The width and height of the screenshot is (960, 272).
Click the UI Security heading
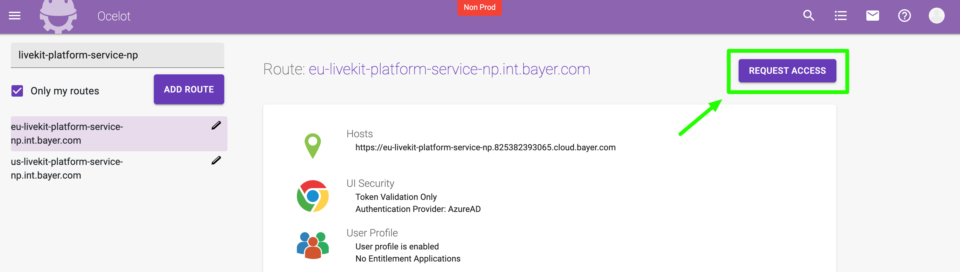coord(370,183)
